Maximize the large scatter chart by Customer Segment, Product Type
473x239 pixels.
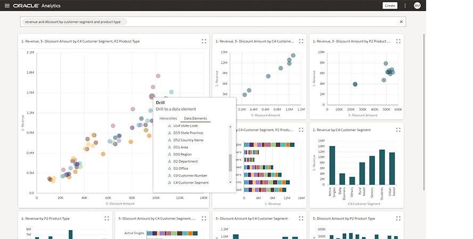(203, 41)
